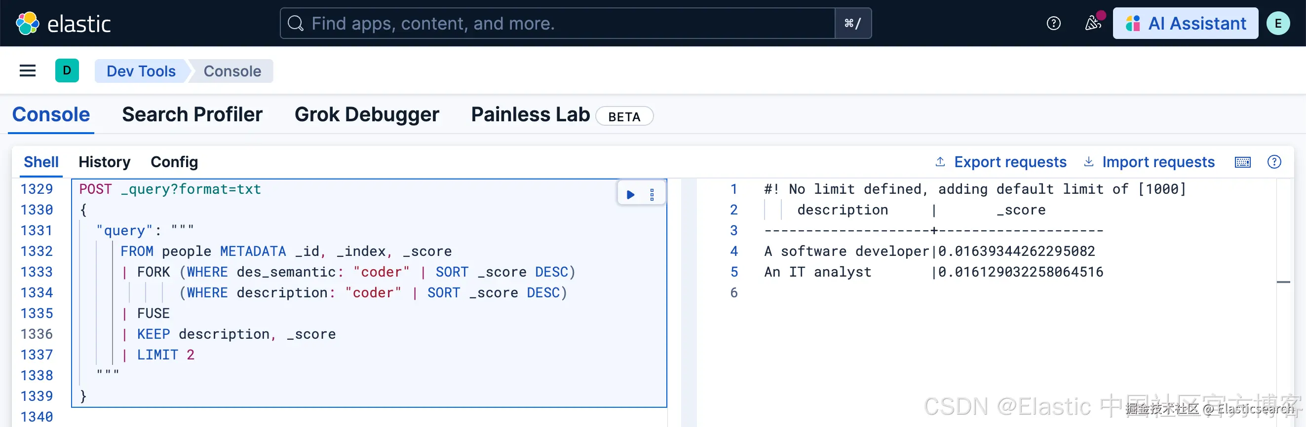Open the newsfeed notifications icon
Viewport: 1306px width, 427px height.
click(1092, 23)
